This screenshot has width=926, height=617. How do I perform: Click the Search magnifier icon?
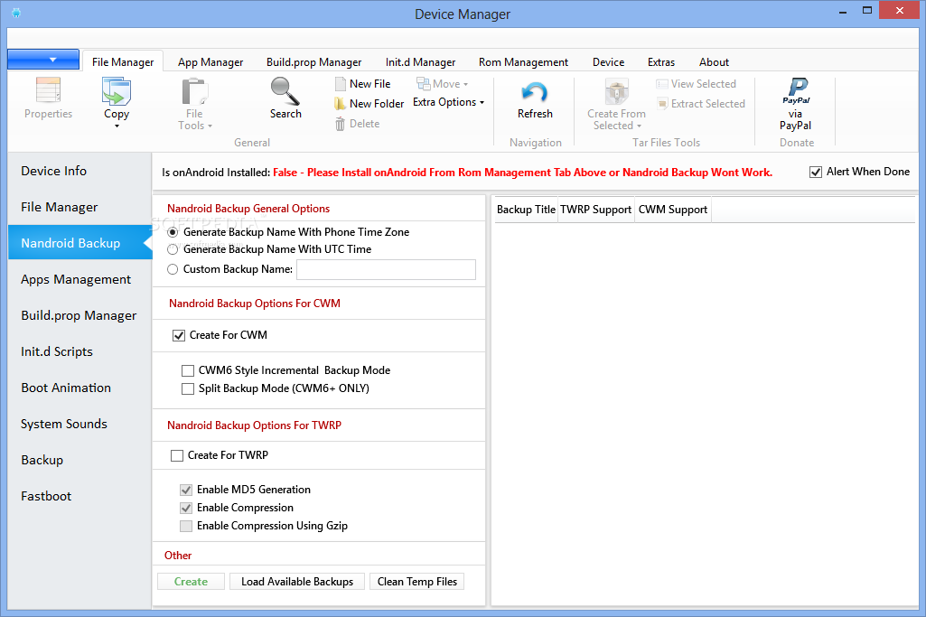tap(285, 91)
